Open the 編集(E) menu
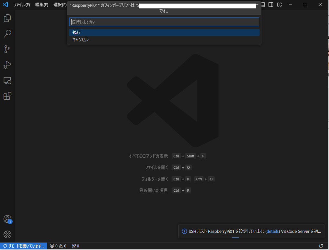The image size is (329, 250). [x=42, y=5]
